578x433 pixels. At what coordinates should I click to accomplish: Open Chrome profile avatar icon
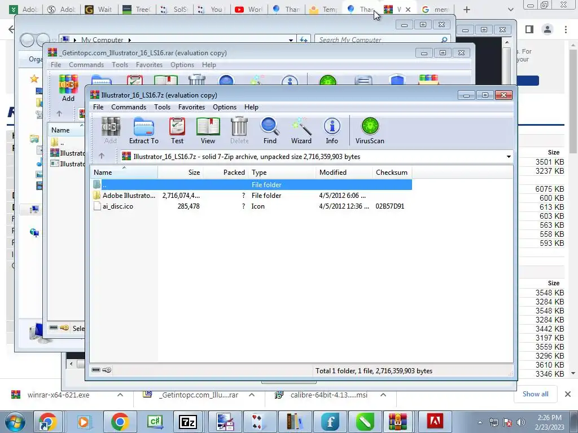[x=548, y=29]
